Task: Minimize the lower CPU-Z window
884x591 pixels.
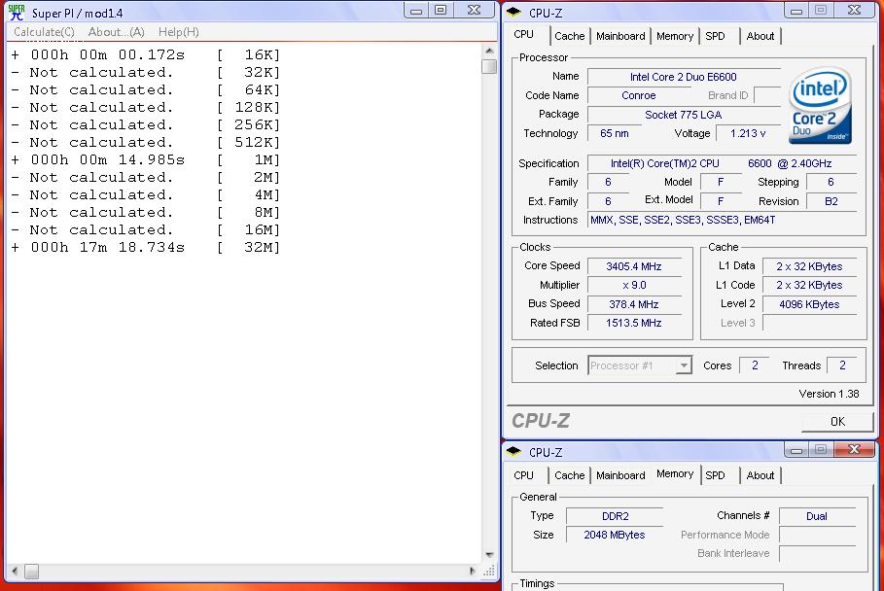Action: click(x=796, y=450)
